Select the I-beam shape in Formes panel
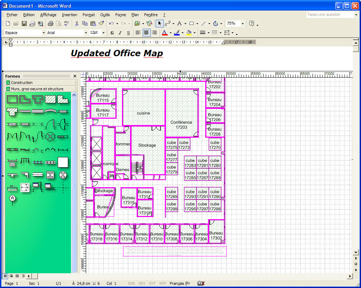Screen dimensions: 361x288 [x=51, y=175]
